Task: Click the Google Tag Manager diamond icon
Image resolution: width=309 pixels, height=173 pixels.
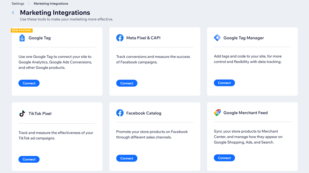Action: (217, 38)
